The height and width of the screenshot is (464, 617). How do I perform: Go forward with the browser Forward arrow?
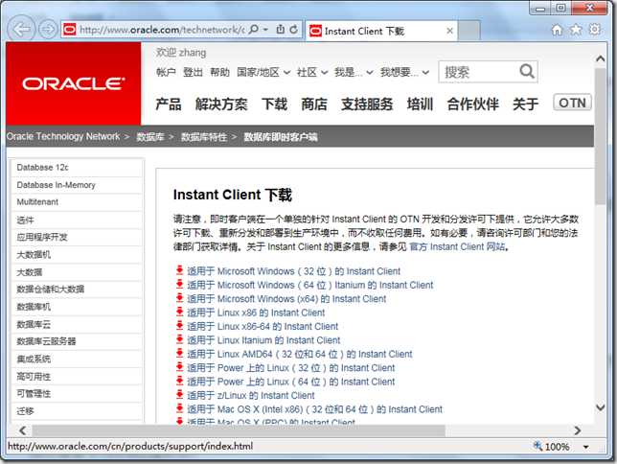point(48,30)
